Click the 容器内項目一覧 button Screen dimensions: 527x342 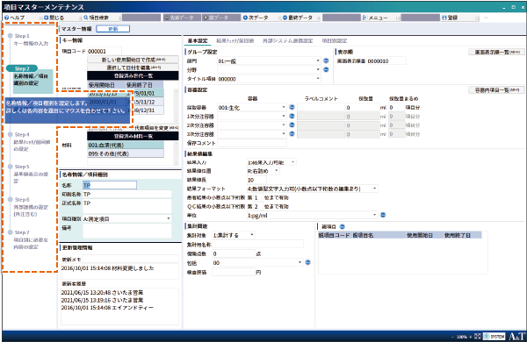pos(496,90)
